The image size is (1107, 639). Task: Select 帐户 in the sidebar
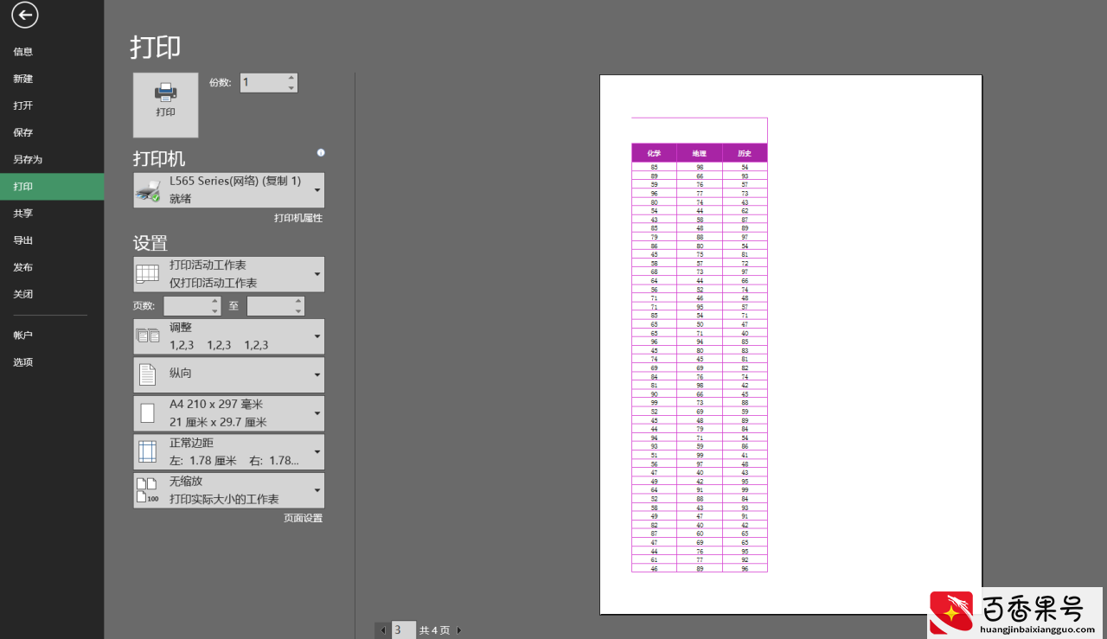pos(52,335)
